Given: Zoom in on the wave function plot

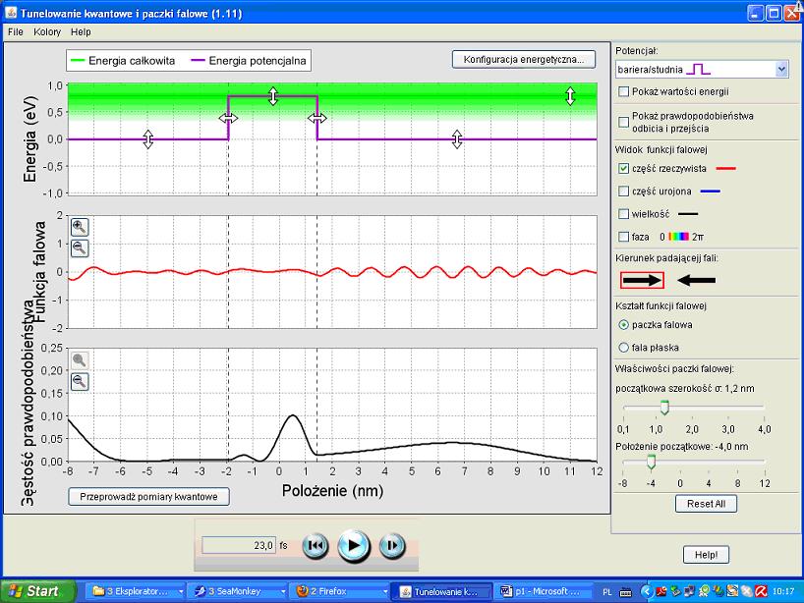Looking at the screenshot, I should click(80, 227).
